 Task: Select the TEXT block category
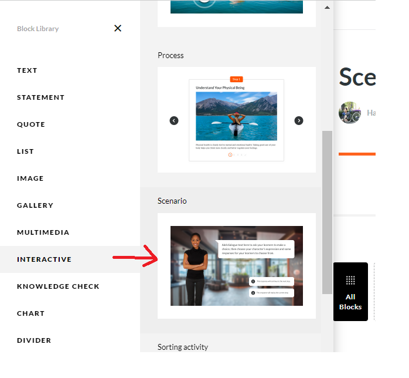click(27, 70)
